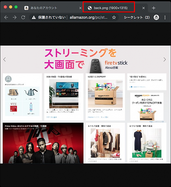
Task: Click the kettle product thumbnail
Action: (x=31, y=92)
